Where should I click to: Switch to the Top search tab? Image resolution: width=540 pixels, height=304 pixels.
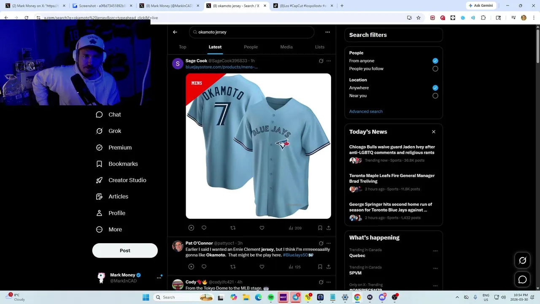coord(182,47)
